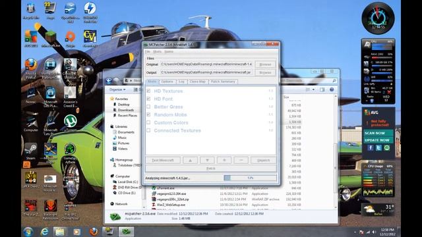Enable the Connected Textures mod checkbox
Image resolution: width=422 pixels, height=237 pixels.
coord(148,130)
